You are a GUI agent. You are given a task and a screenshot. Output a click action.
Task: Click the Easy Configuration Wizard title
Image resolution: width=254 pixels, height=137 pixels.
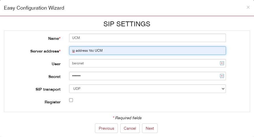(34, 8)
